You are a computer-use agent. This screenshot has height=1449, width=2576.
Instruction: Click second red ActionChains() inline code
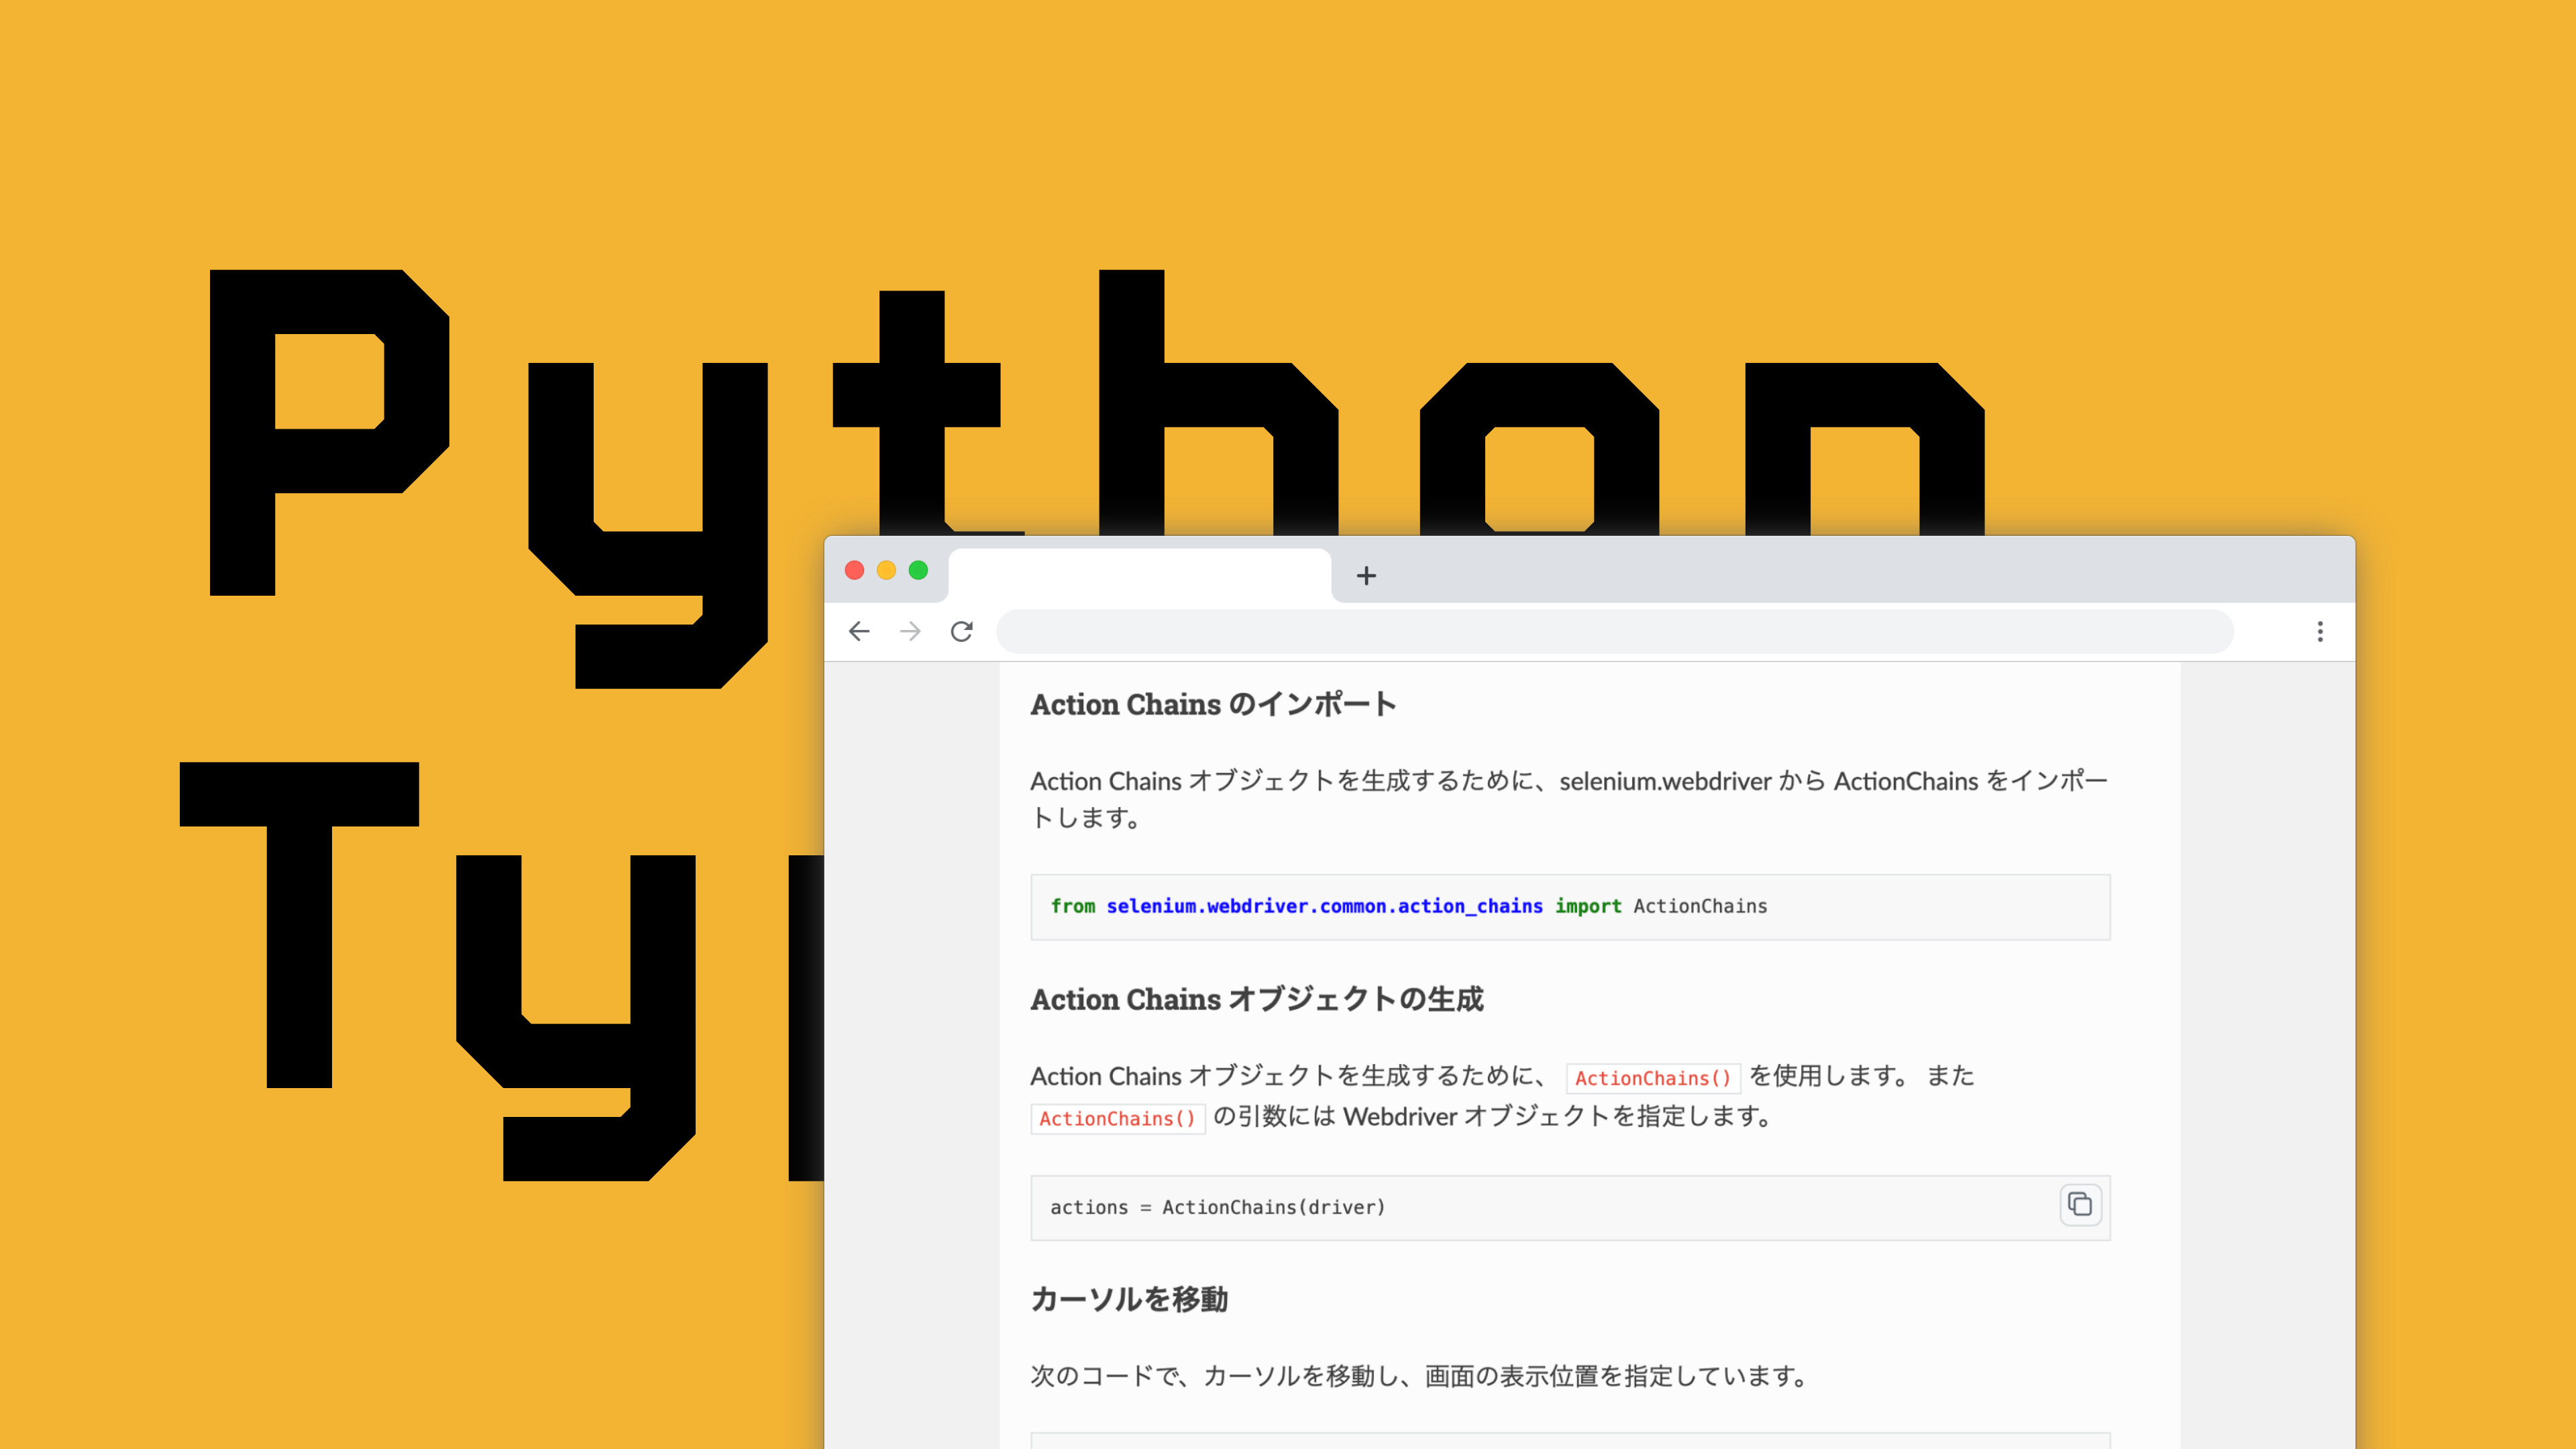tap(1117, 1118)
